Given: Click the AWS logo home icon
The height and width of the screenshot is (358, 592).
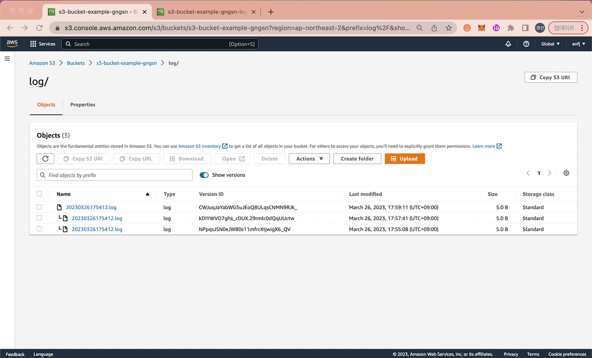Looking at the screenshot, I should pos(12,44).
